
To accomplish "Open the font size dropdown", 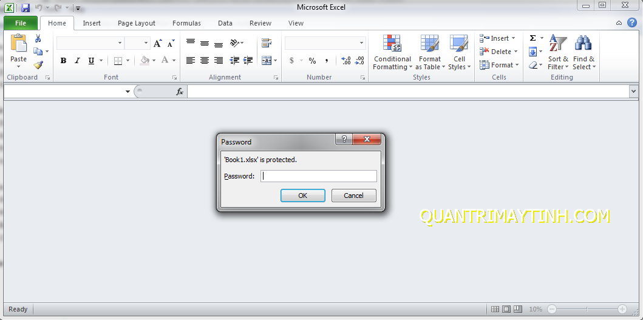I will (146, 43).
